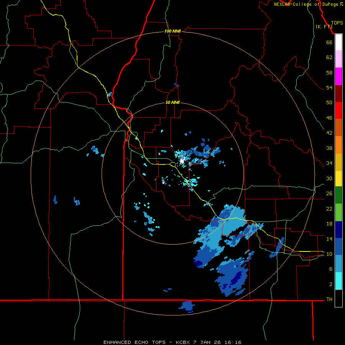Pick the bright yellow legend swatch
Screen dimensions: 345x345
338,179
